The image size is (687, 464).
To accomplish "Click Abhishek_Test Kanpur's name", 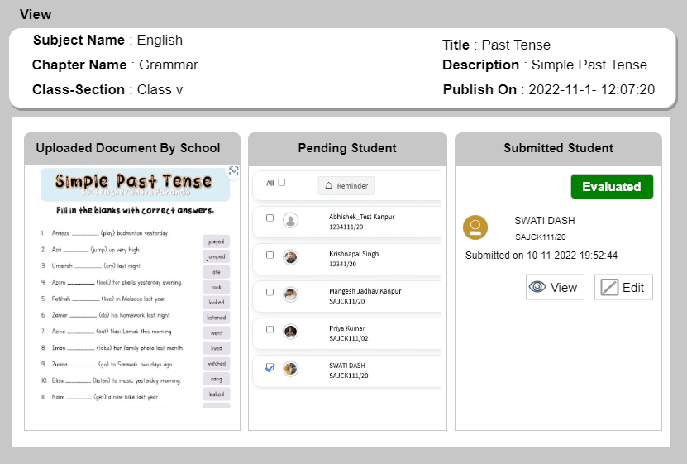I will pyautogui.click(x=361, y=217).
